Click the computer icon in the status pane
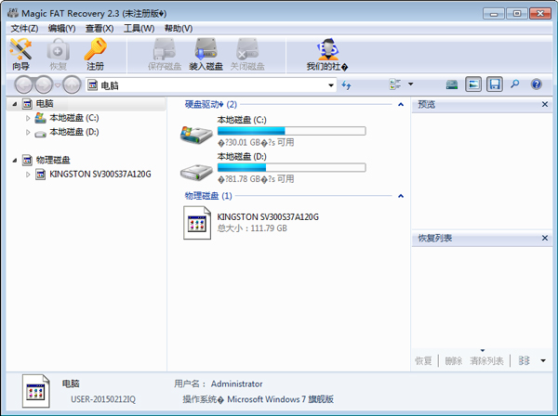This screenshot has height=416, width=558. [x=36, y=391]
